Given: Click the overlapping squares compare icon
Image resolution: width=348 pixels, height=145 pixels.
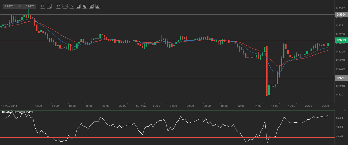Looking at the screenshot, I should coord(84,6).
